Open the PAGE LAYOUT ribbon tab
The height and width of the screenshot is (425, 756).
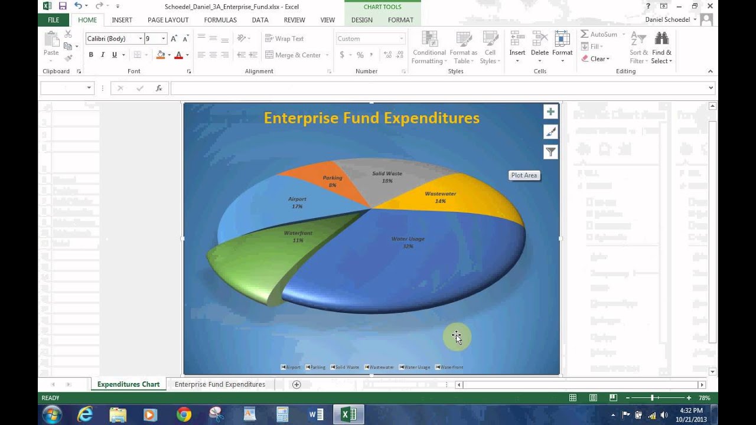point(168,19)
